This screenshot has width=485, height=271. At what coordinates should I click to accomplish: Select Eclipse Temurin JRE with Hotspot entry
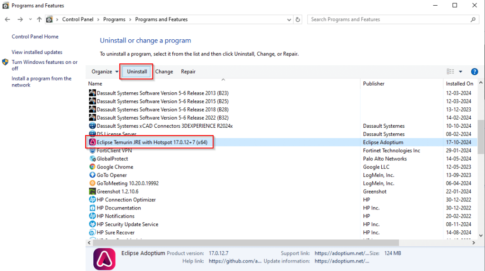(x=282, y=142)
